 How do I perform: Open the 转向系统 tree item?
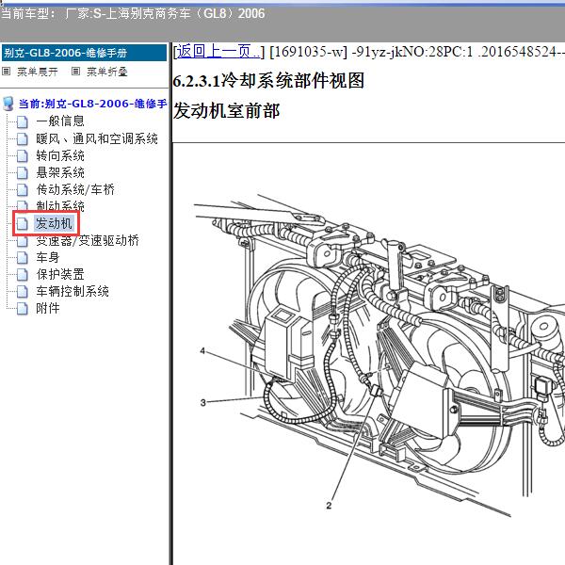click(x=60, y=155)
